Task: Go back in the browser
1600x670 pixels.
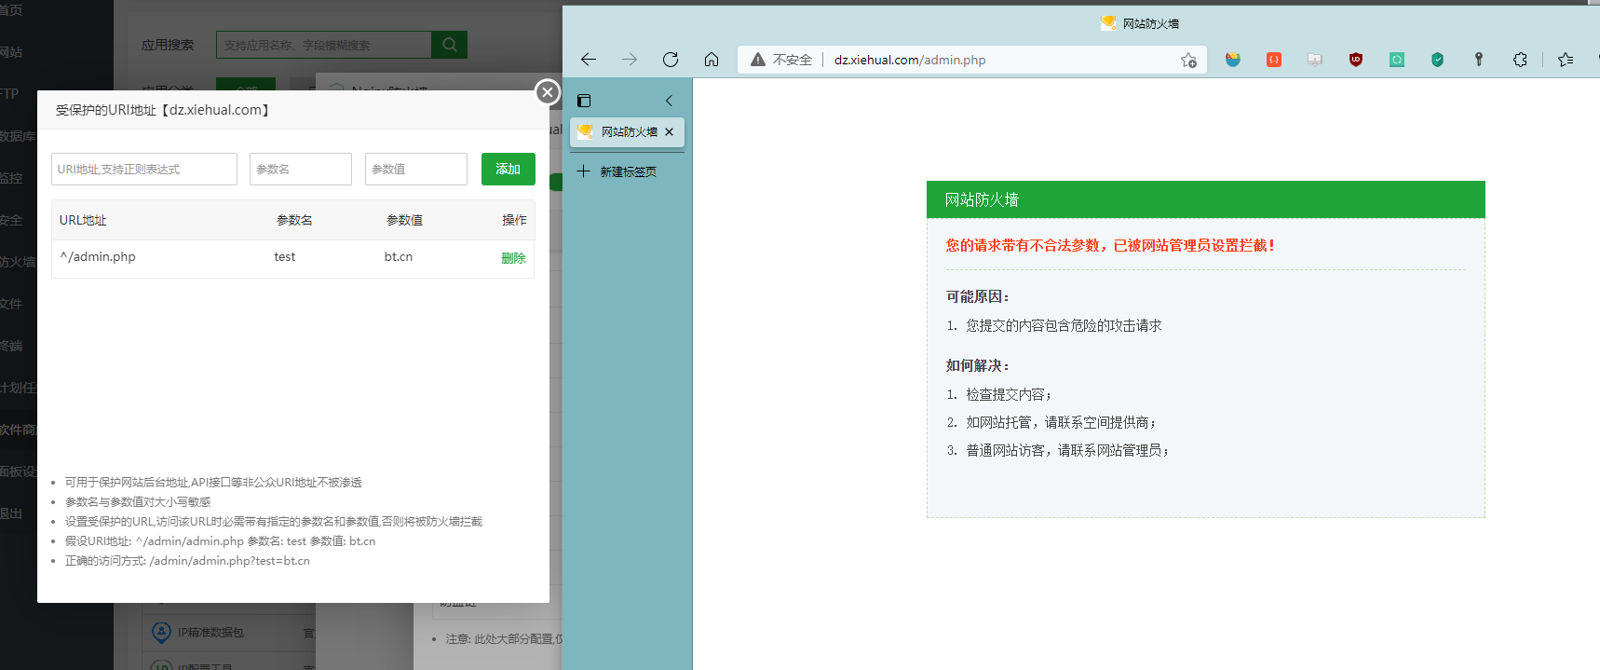Action: click(589, 60)
